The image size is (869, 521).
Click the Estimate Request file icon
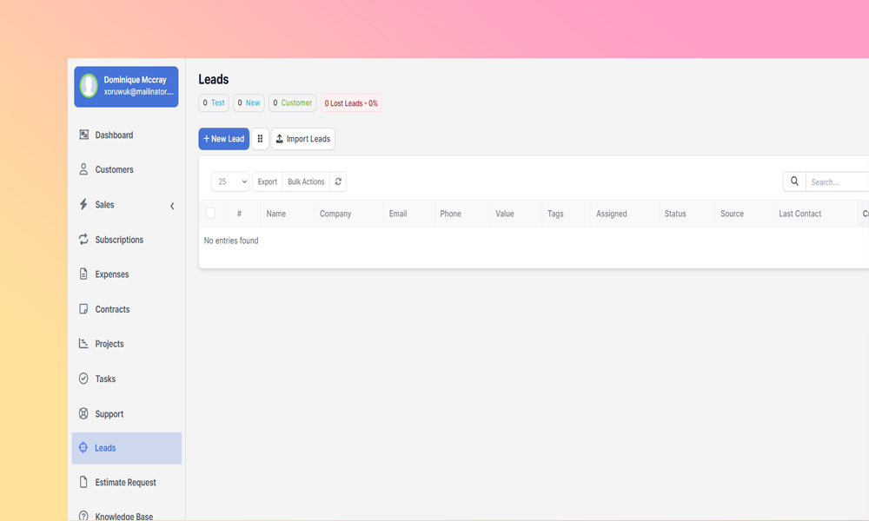[x=83, y=482]
